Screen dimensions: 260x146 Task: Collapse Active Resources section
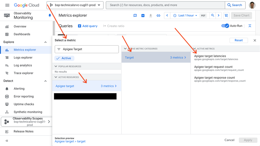click(x=56, y=77)
